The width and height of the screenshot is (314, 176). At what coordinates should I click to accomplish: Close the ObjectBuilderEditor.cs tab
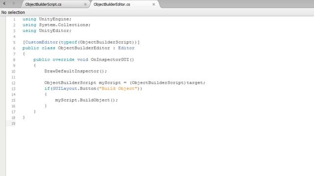click(154, 4)
